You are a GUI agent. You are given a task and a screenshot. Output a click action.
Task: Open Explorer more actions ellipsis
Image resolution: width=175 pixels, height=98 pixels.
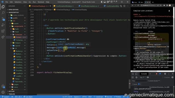tap(25, 6)
